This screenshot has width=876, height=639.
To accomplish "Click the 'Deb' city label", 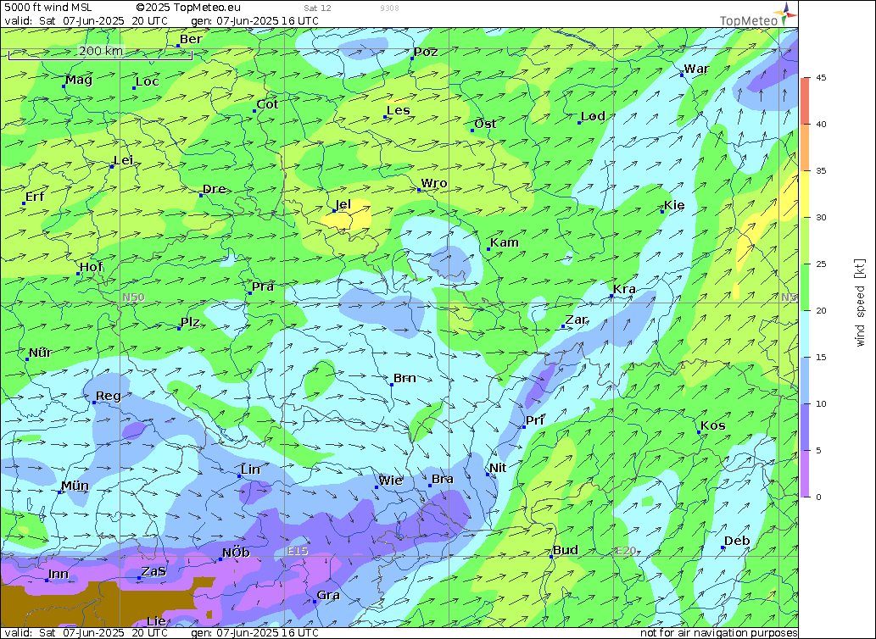I will tap(737, 542).
